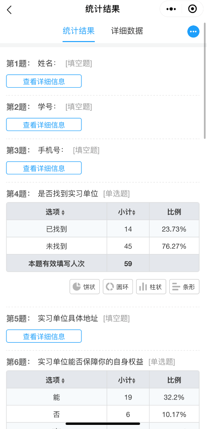Screen dimensions: 207x429
Task: View detailed info for question 5 address
Action: click(x=44, y=336)
